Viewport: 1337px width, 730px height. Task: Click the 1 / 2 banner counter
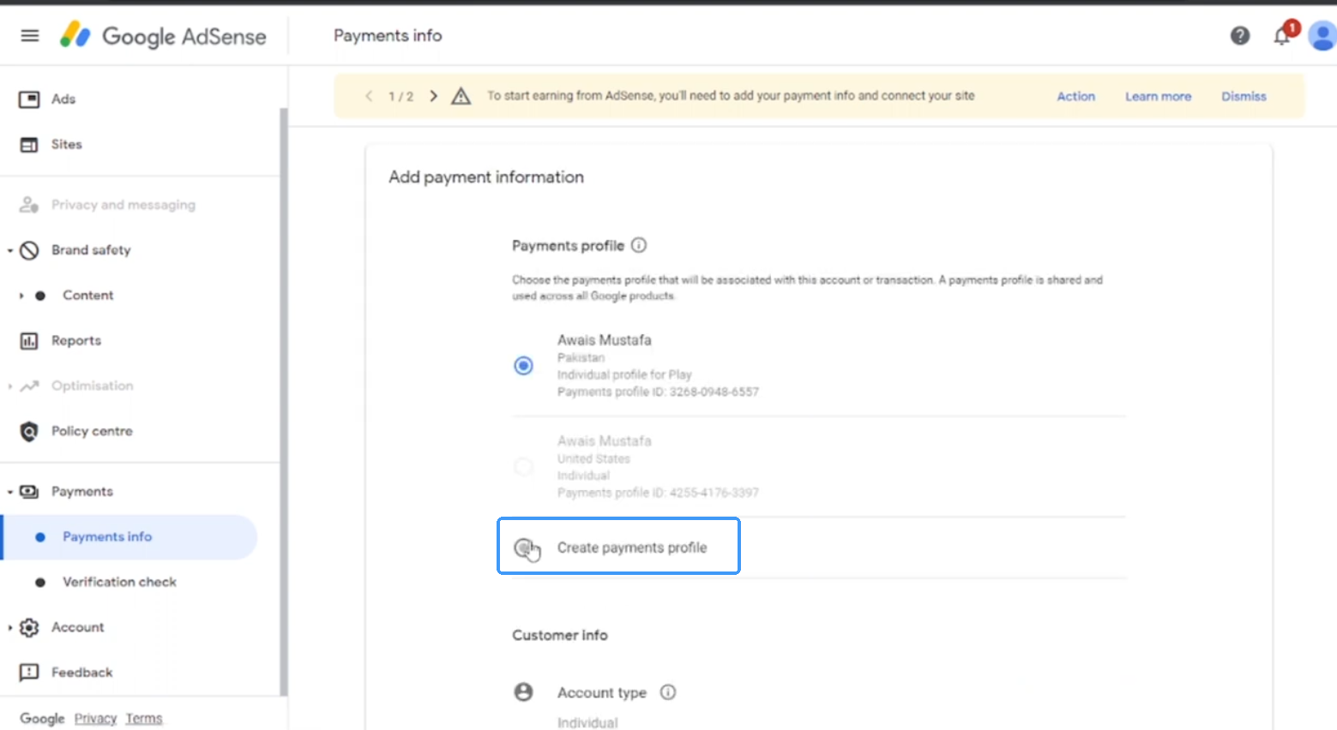pos(400,97)
